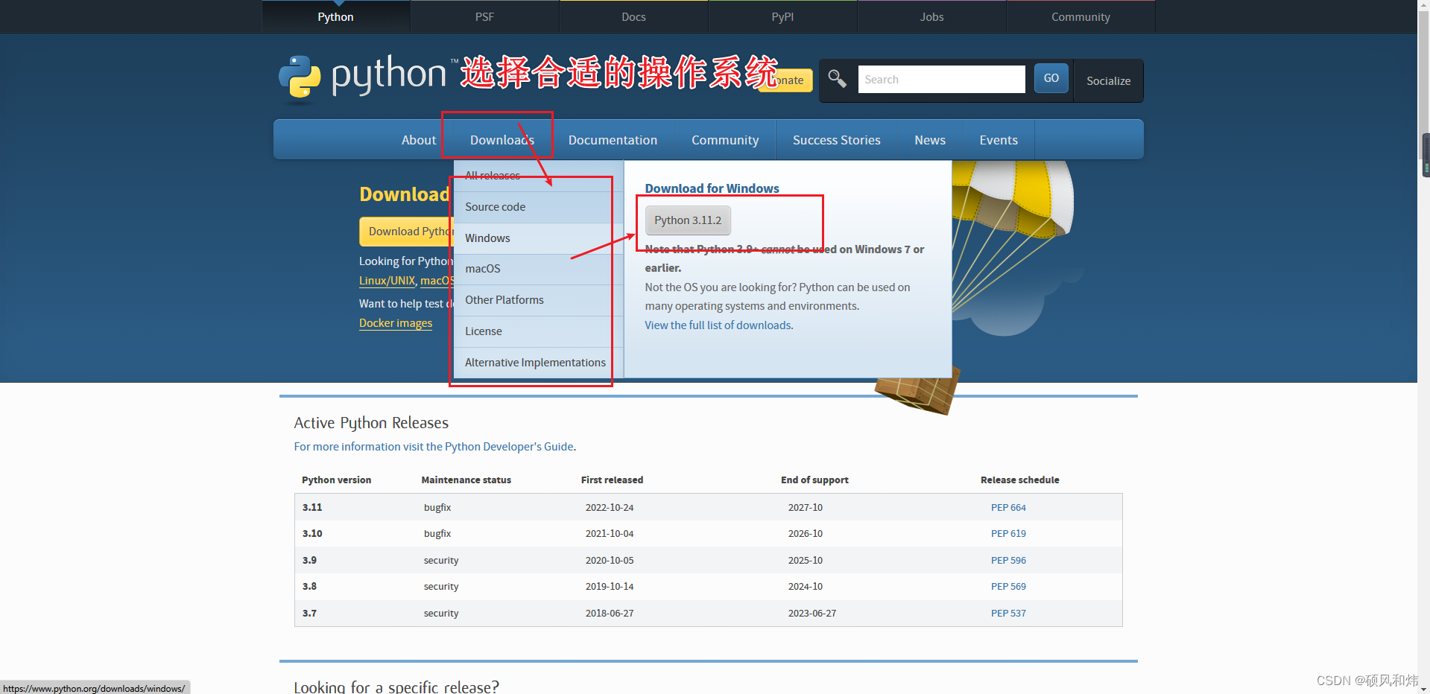
Task: Open the News nav item
Action: pyautogui.click(x=930, y=140)
